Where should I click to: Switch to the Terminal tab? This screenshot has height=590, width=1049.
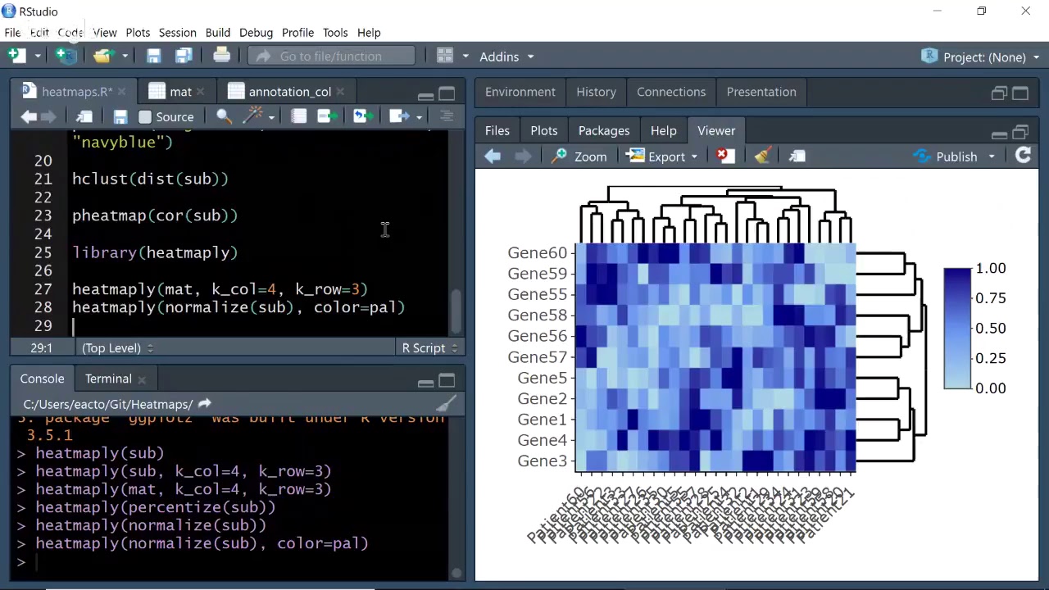(108, 379)
